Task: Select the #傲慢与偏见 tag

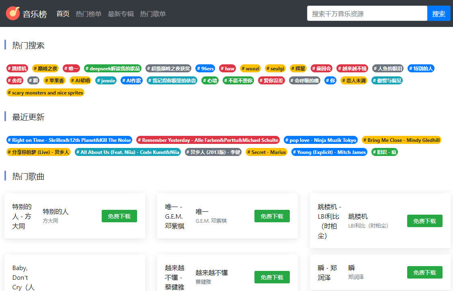Action: pyautogui.click(x=387, y=81)
